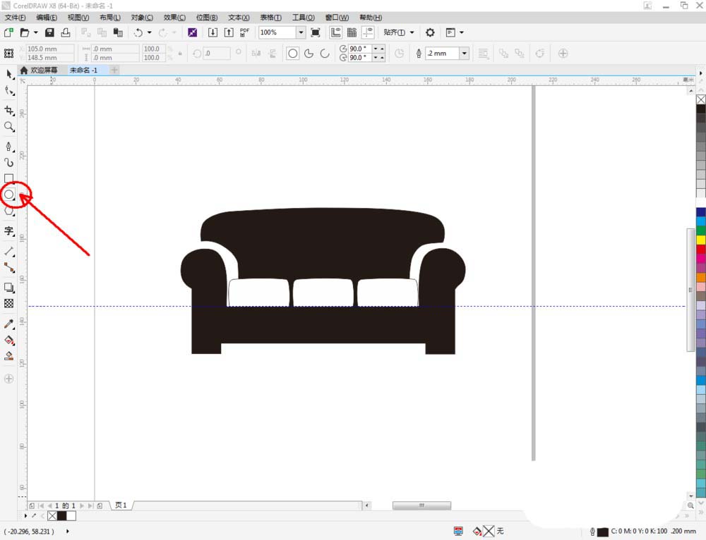The image size is (706, 540).
Task: Open the zoom level 100% dropdown
Action: [301, 32]
